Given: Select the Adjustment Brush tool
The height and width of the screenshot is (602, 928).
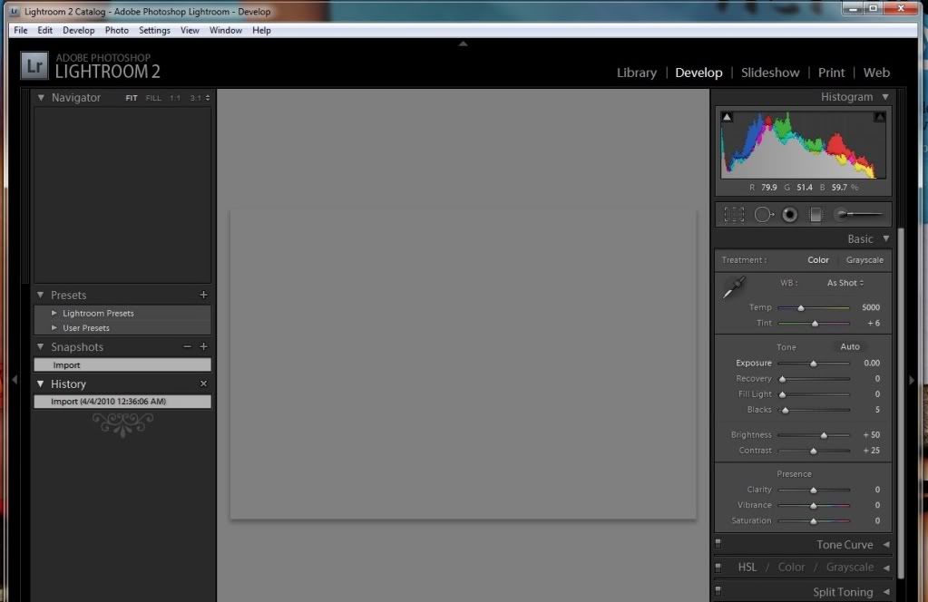Looking at the screenshot, I should [x=860, y=214].
